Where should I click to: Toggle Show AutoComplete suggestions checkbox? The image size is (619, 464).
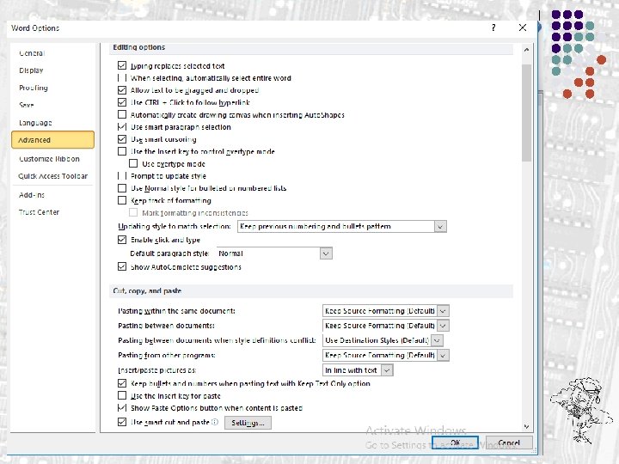[x=122, y=266]
